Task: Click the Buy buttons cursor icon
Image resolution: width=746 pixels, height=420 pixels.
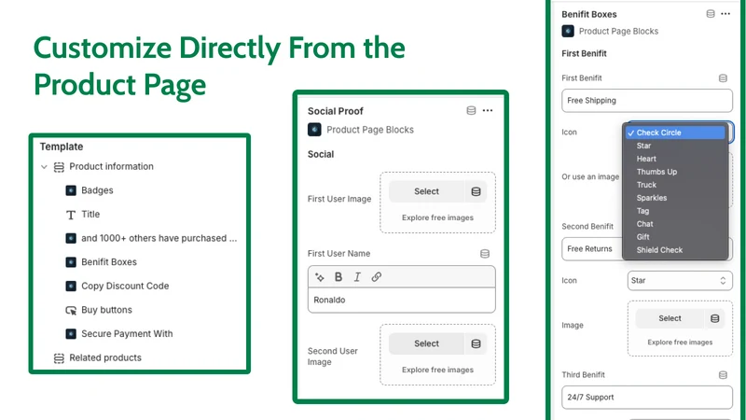Action: (71, 311)
